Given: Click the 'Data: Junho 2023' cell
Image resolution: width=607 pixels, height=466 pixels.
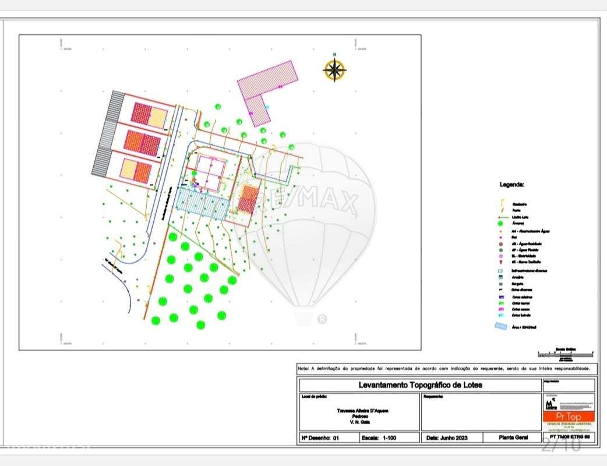Looking at the screenshot, I should click(452, 437).
